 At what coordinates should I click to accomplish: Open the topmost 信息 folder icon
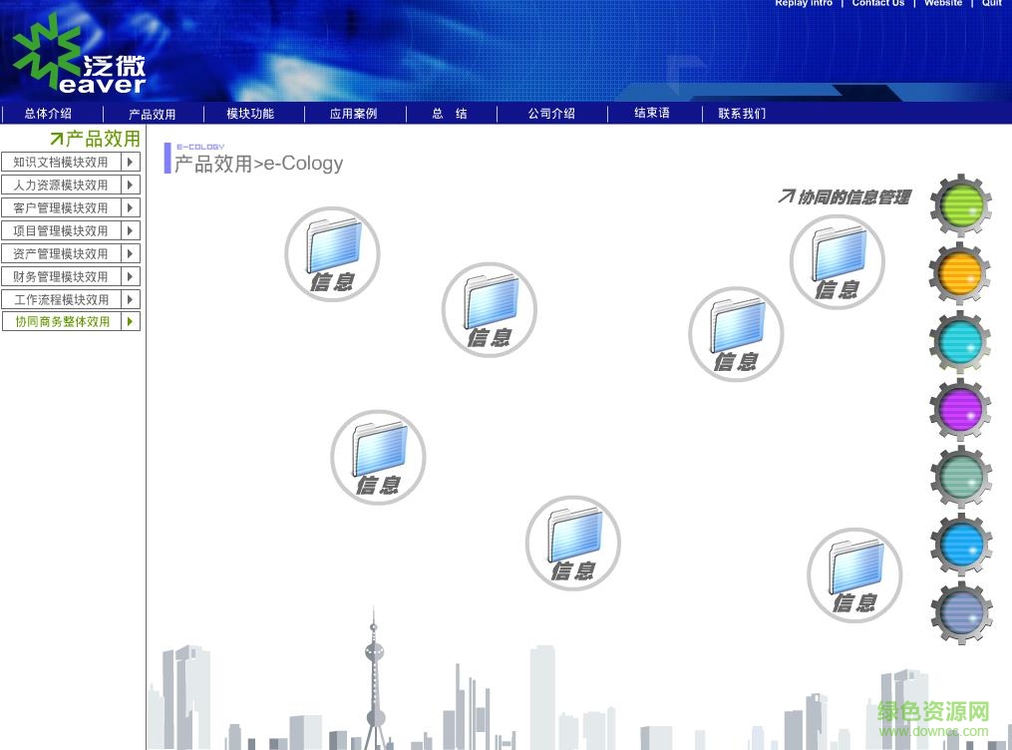tap(332, 253)
